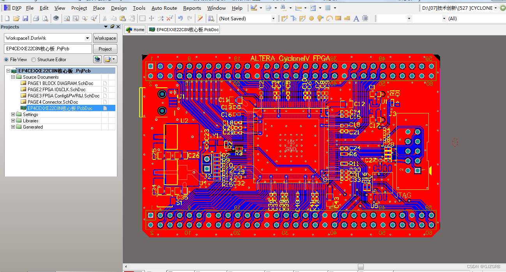Collapse the Source Documents folder
Image resolution: width=506 pixels, height=272 pixels.
[x=12, y=77]
